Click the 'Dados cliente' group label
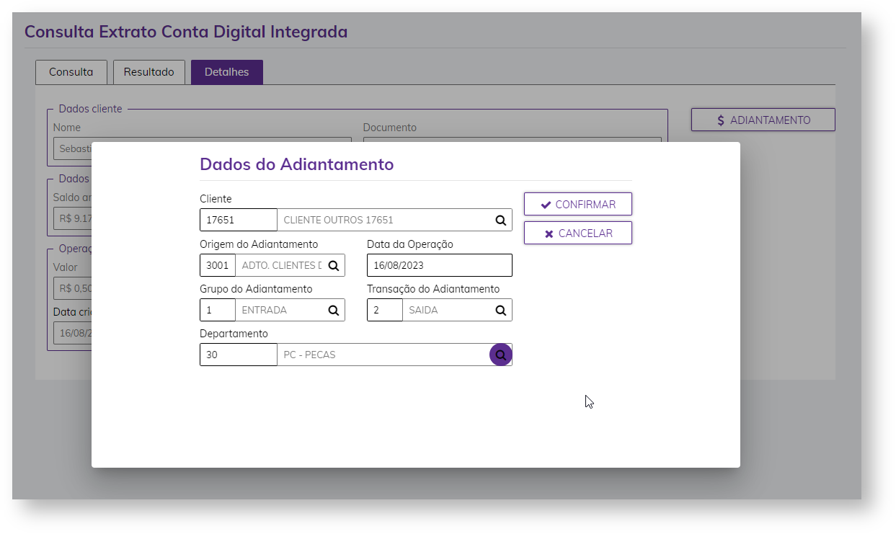Image resolution: width=896 pixels, height=534 pixels. (90, 109)
